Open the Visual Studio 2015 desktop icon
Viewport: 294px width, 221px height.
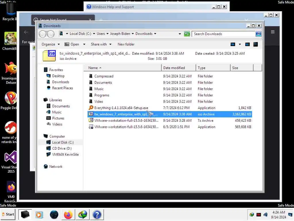coord(10,162)
